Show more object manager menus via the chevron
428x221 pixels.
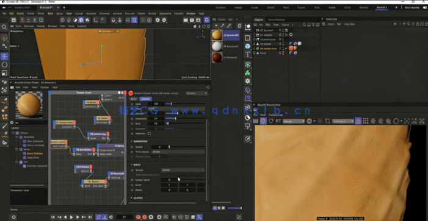coord(292,25)
